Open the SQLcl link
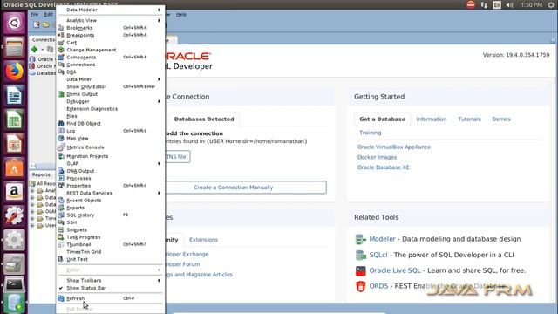This screenshot has height=314, width=558. pyautogui.click(x=378, y=255)
